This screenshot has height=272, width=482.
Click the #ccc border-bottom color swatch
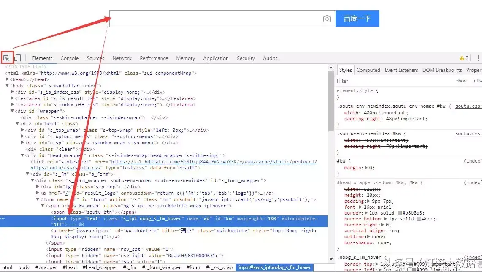point(419,219)
